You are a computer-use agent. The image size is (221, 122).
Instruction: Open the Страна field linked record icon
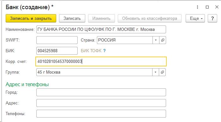point(163,40)
